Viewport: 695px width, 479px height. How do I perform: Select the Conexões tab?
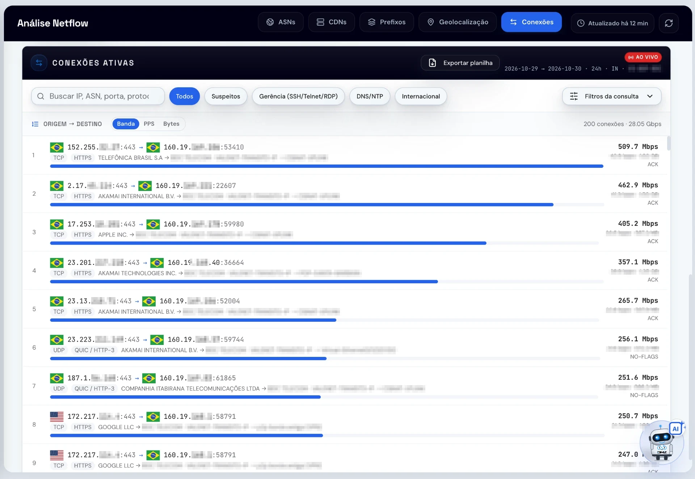coord(531,22)
